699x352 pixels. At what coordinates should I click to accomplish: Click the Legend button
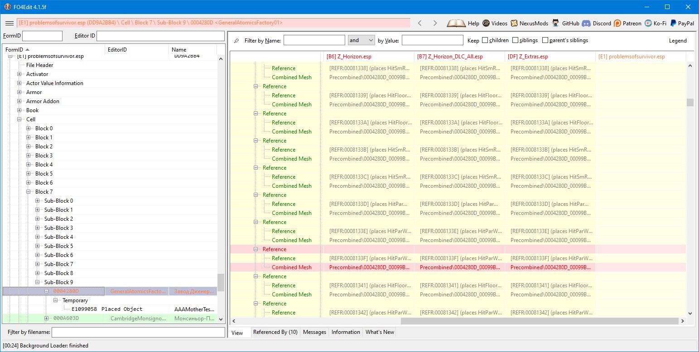(x=678, y=41)
